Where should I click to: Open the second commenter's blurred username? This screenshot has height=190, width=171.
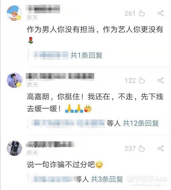coord(60,76)
